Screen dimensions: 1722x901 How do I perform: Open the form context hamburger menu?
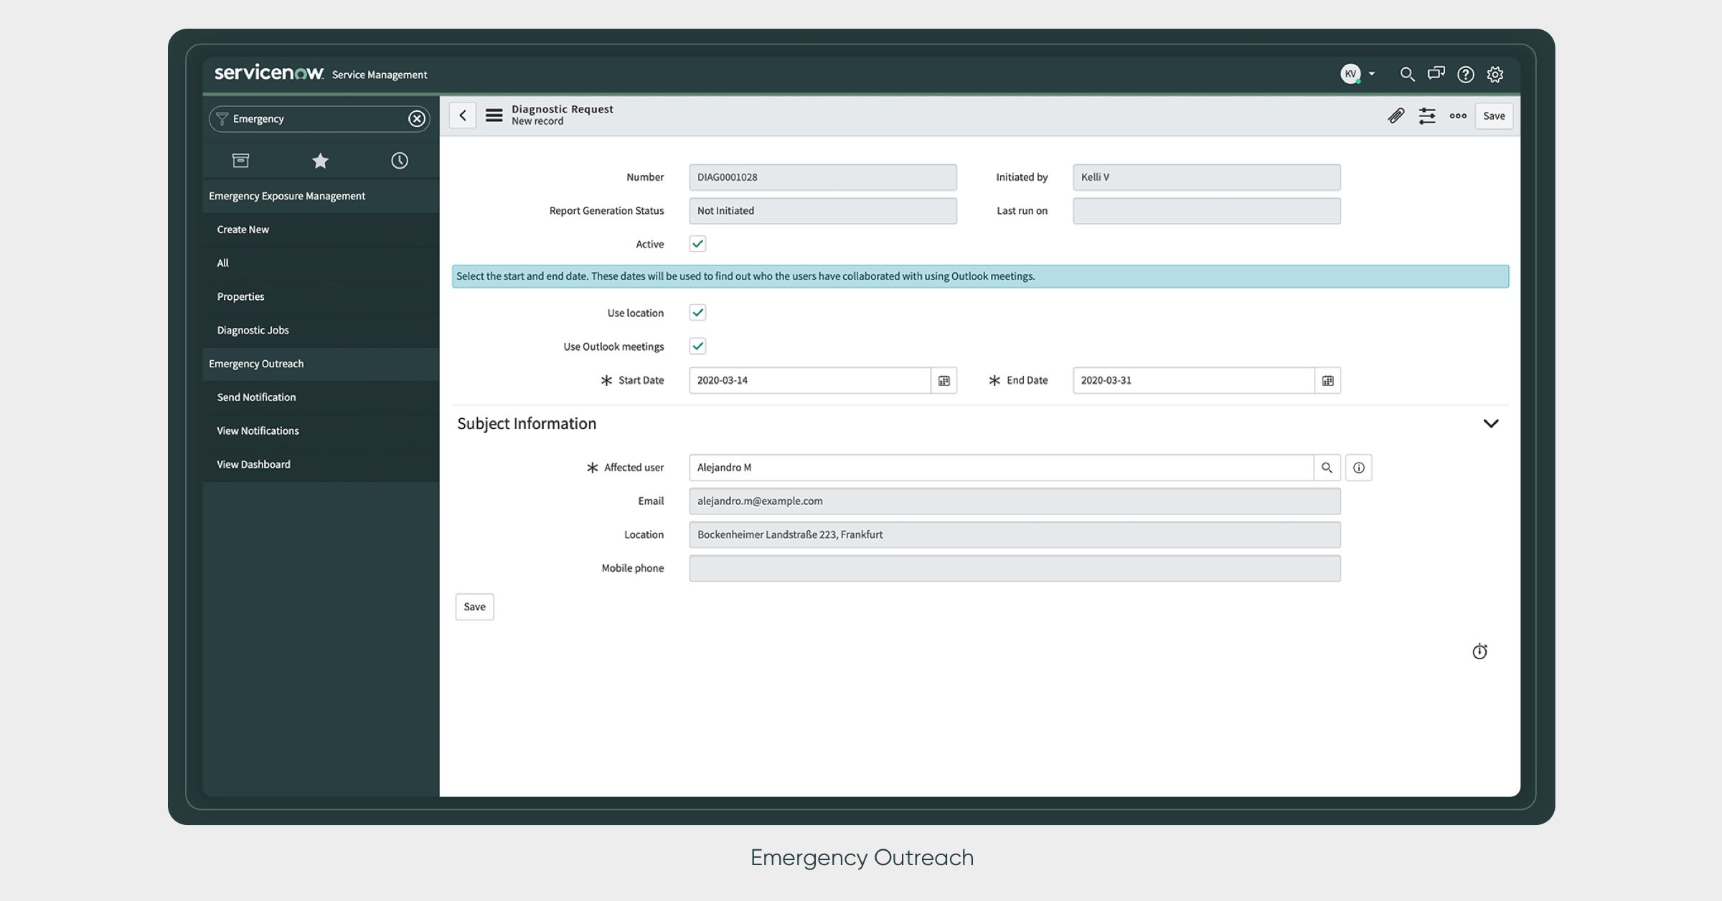(494, 115)
